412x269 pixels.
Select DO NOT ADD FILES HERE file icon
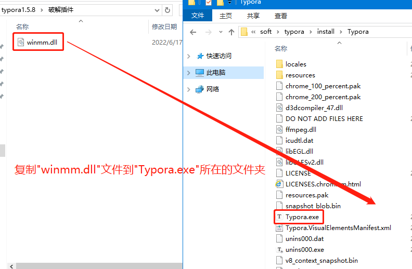coord(279,118)
